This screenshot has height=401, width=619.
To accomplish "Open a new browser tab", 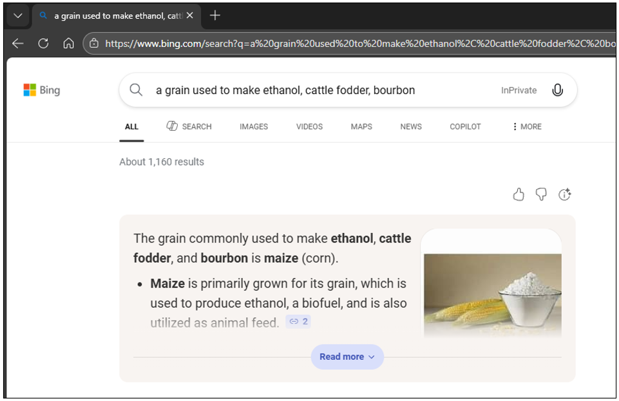I will click(215, 15).
